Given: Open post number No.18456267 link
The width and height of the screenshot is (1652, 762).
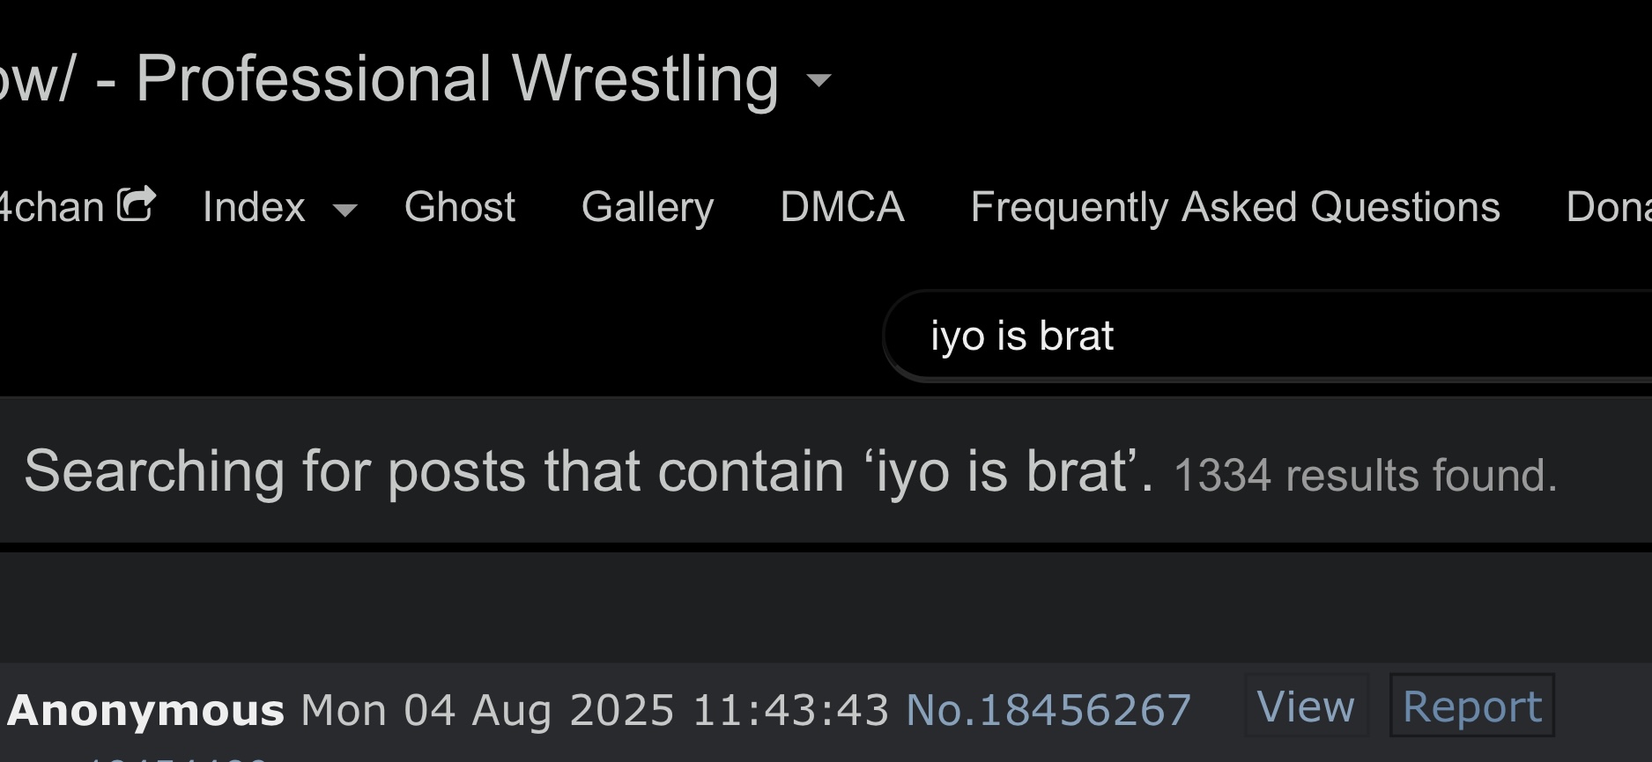Looking at the screenshot, I should click(x=1048, y=710).
